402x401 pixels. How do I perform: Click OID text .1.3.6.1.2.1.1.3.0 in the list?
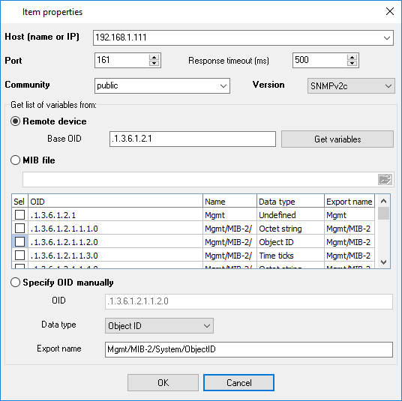[64, 256]
